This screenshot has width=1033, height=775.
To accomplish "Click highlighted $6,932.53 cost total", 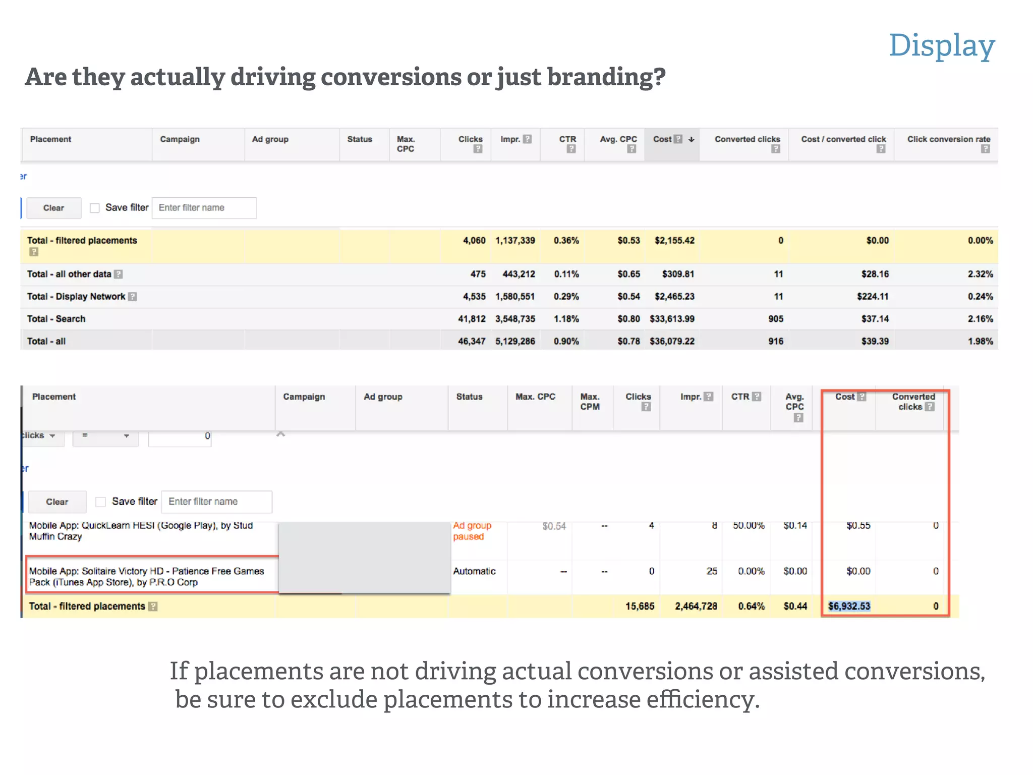I will [849, 606].
